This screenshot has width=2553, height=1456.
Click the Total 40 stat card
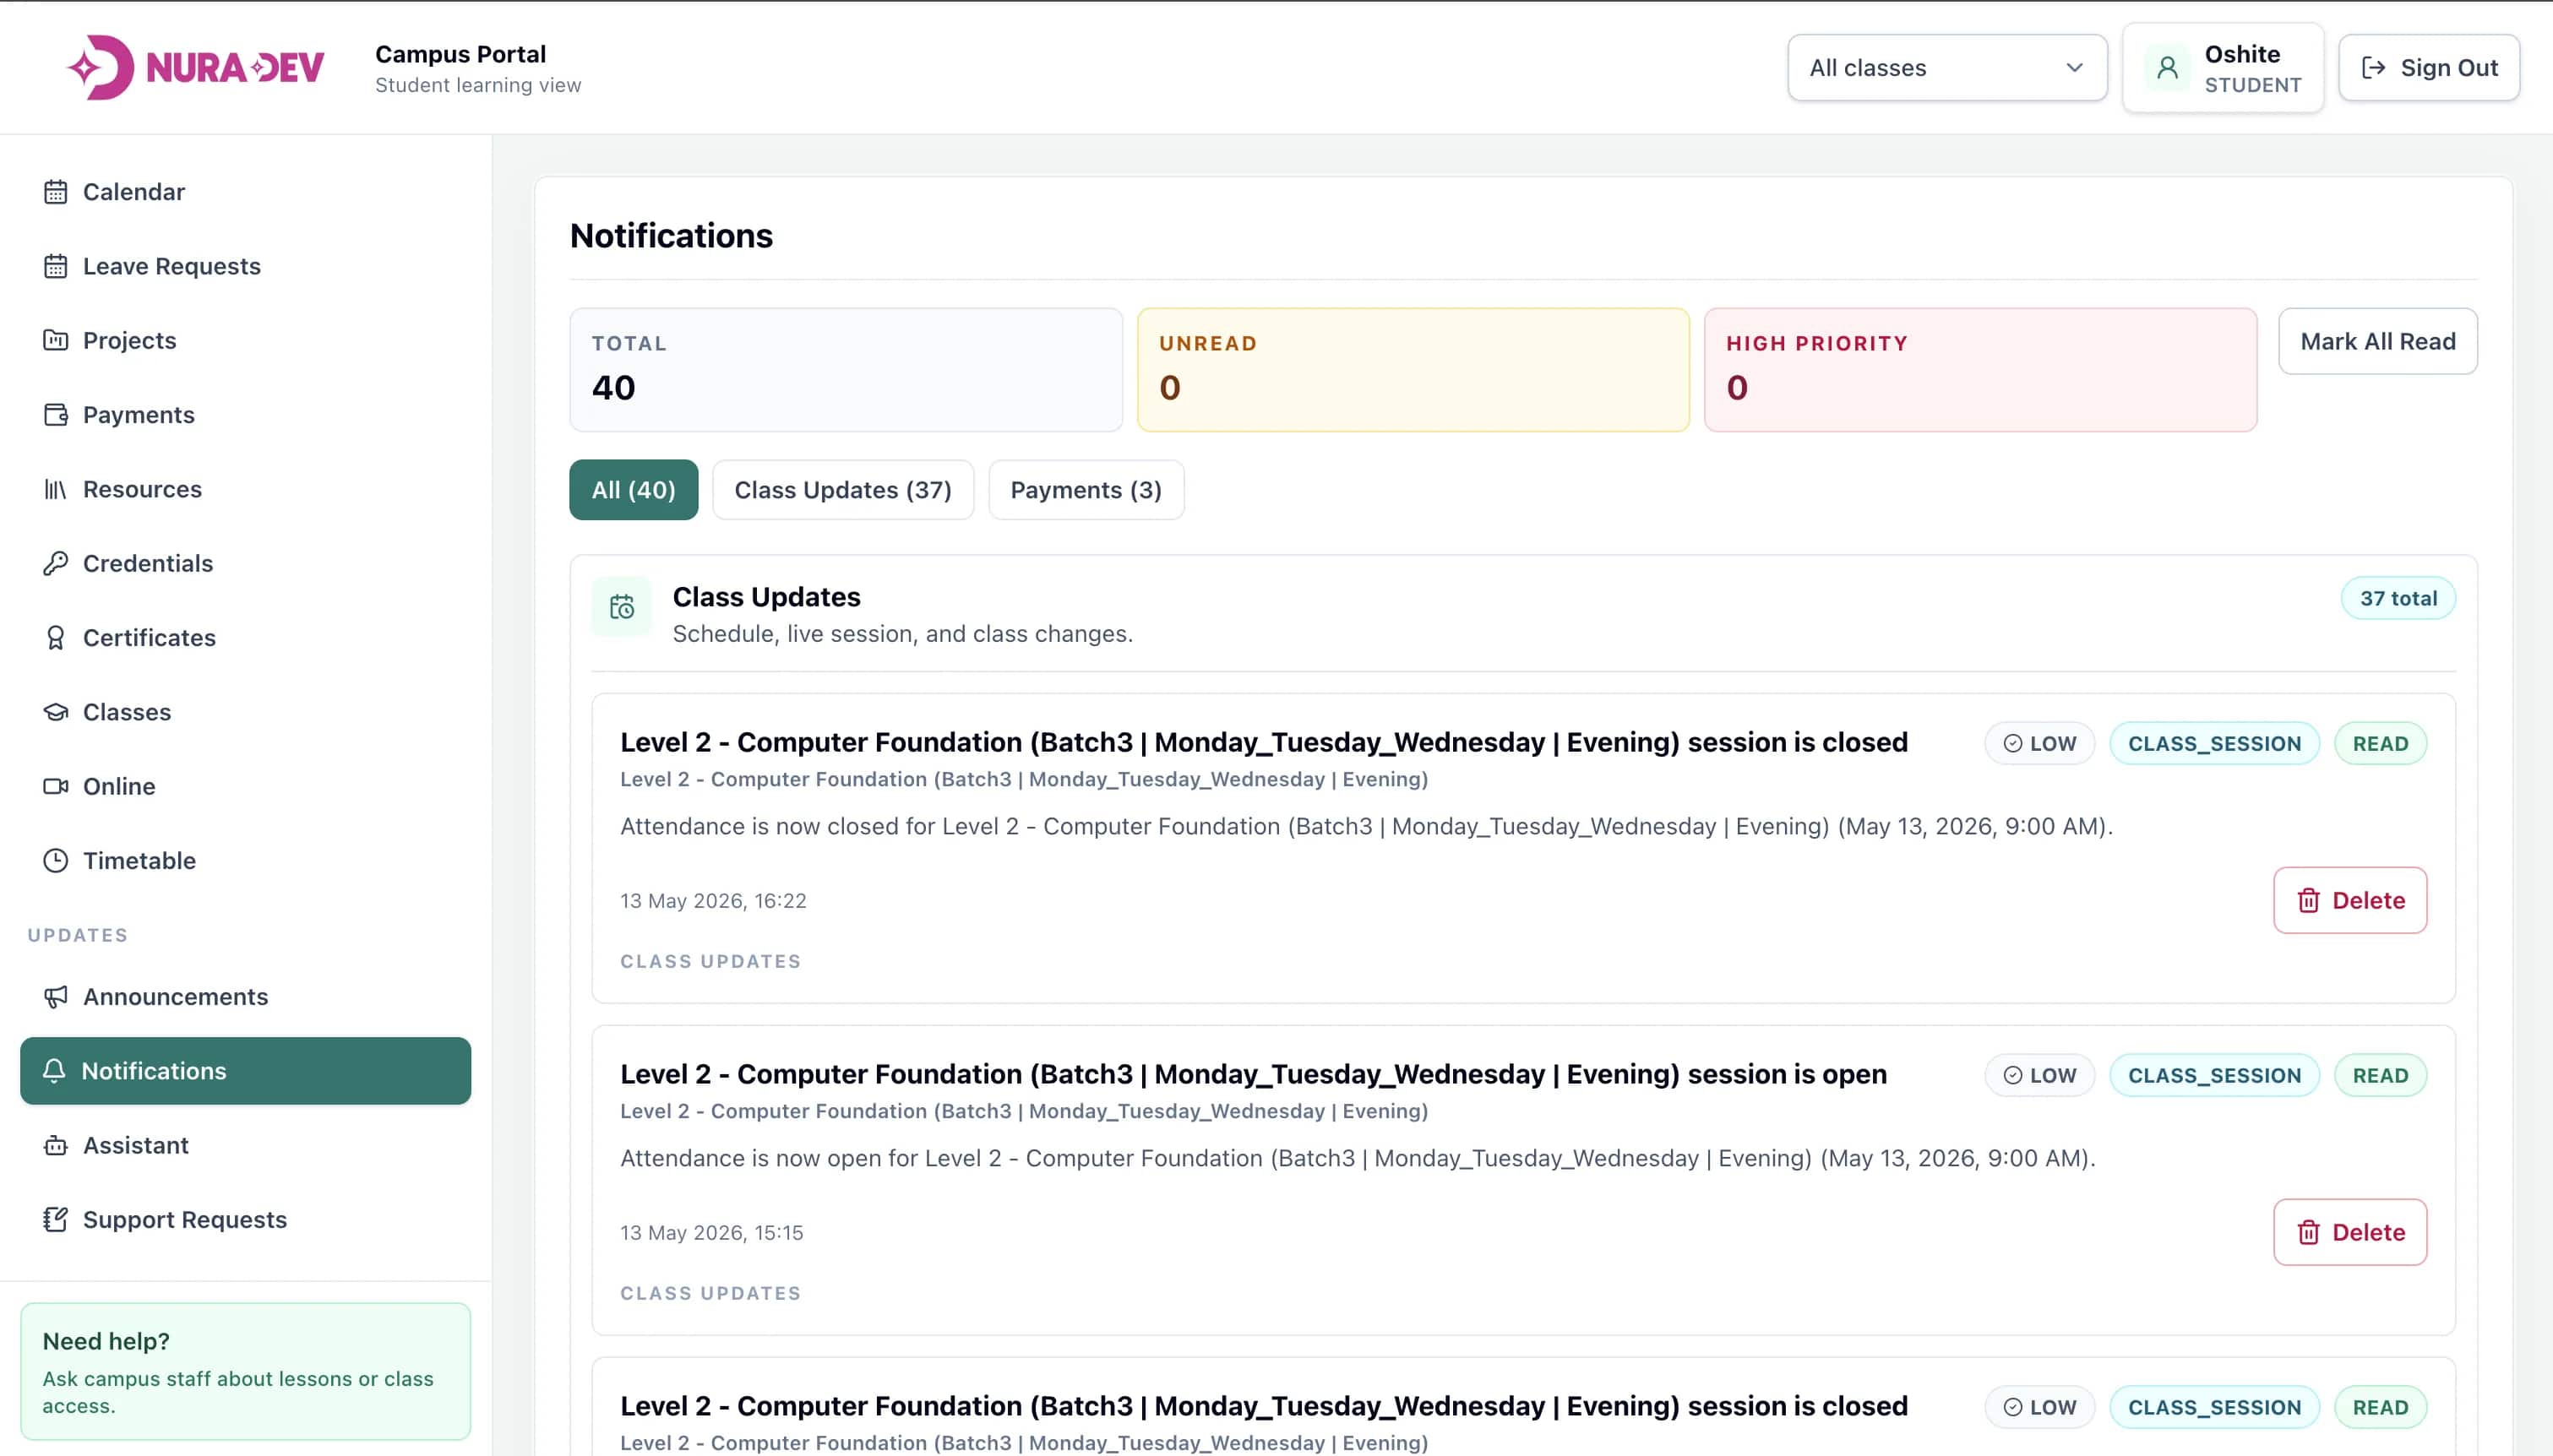846,370
